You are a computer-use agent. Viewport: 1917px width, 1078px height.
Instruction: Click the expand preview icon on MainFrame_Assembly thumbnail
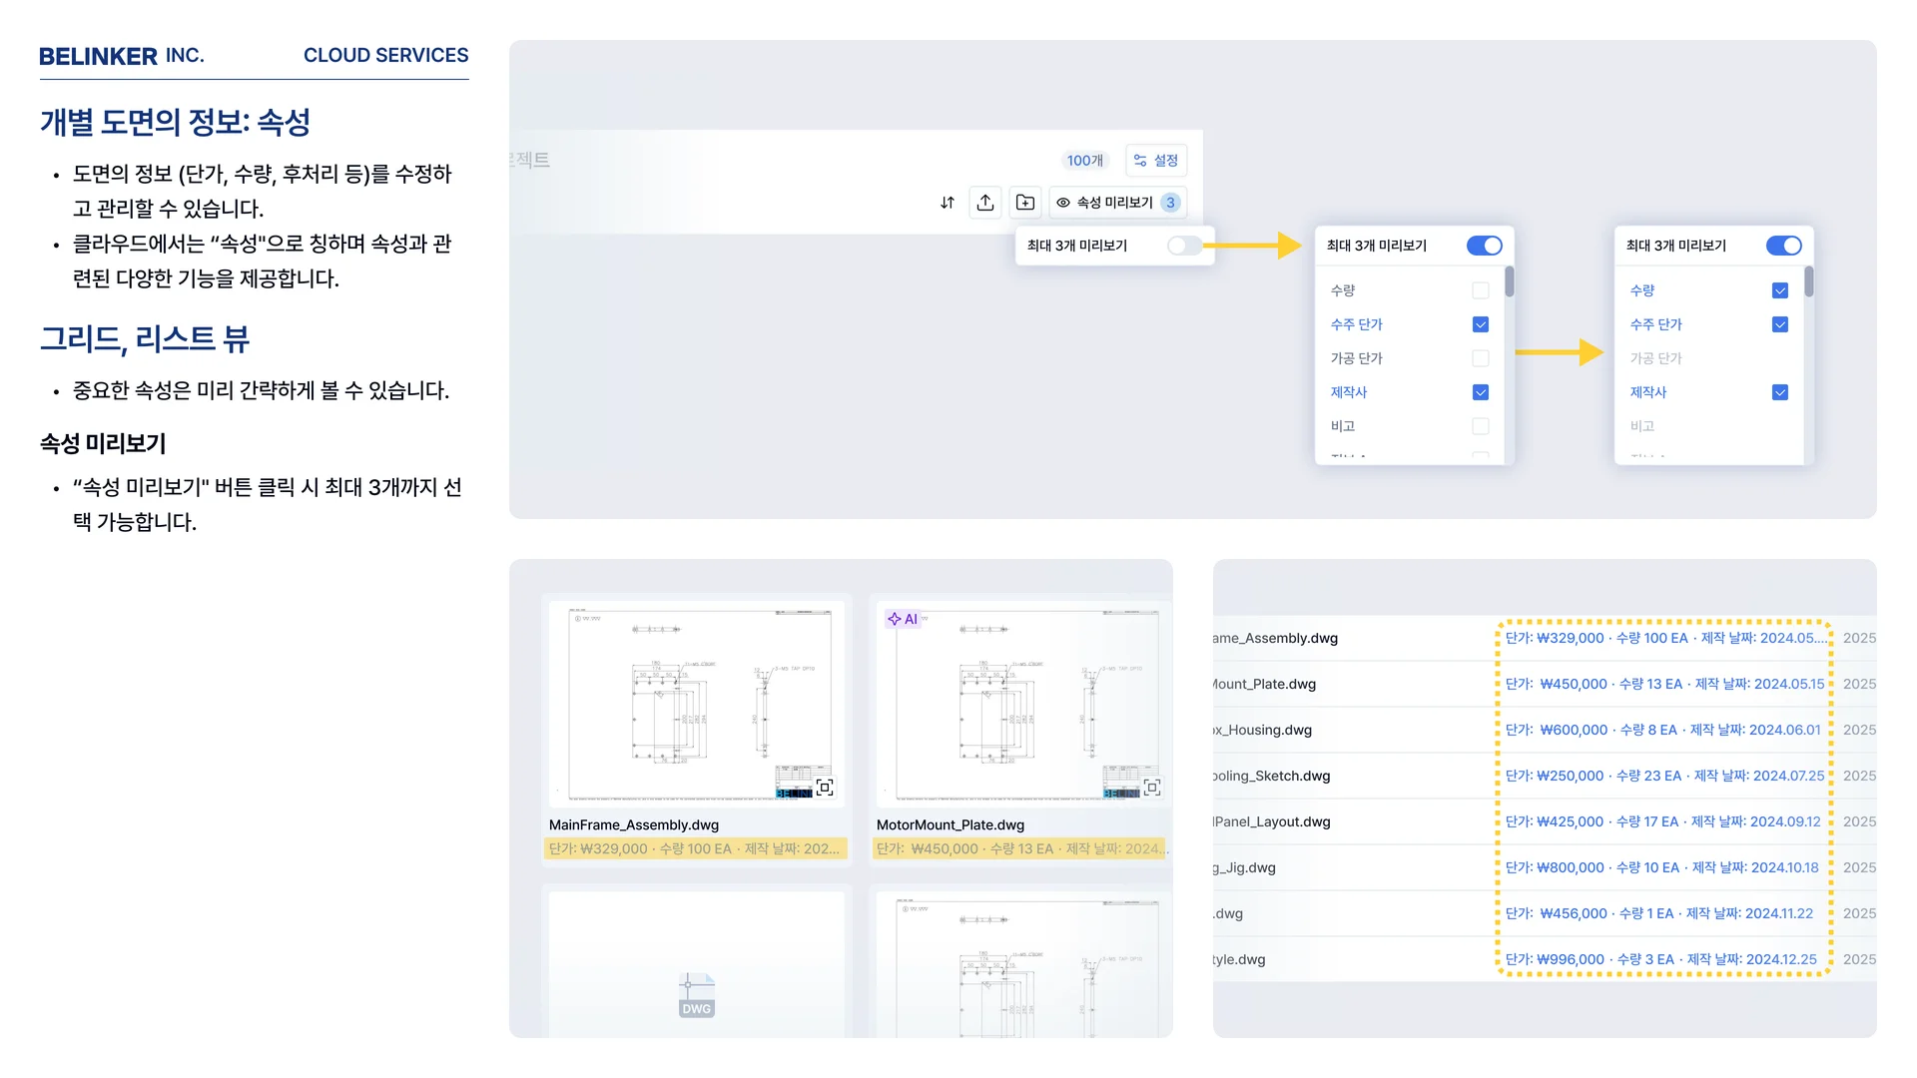tap(825, 788)
